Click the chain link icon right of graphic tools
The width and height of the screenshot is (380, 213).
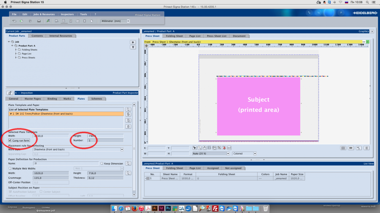351,148
